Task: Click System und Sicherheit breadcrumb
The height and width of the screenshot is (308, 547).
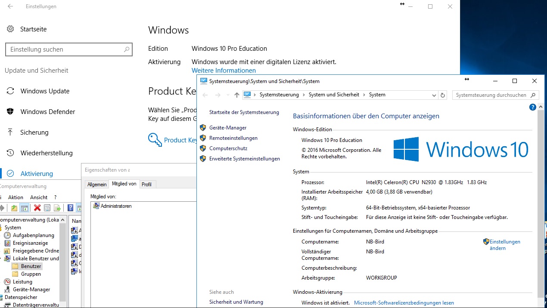Action: point(334,95)
